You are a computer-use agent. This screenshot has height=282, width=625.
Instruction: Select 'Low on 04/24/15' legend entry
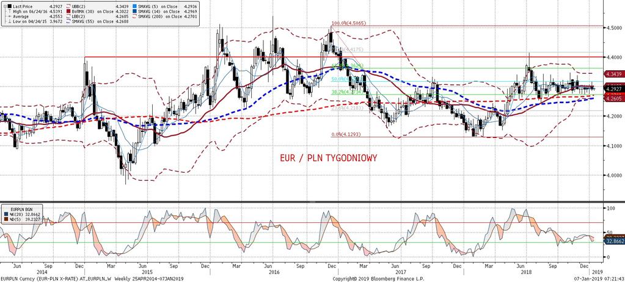[x=29, y=21]
